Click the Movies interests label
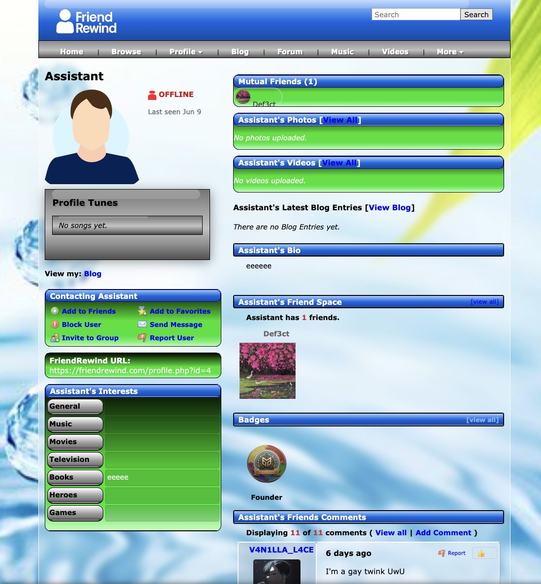The width and height of the screenshot is (541, 584). point(75,442)
